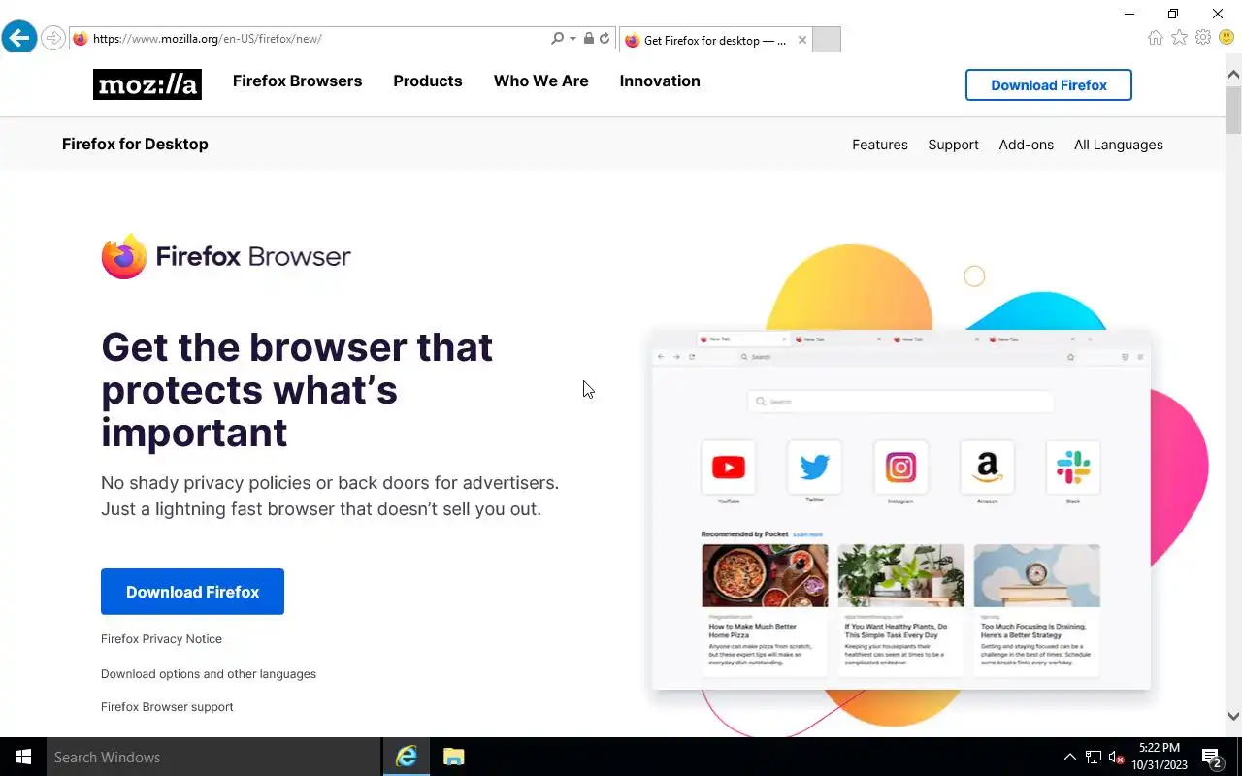The height and width of the screenshot is (776, 1242).
Task: Click Internet Explorer taskbar icon
Action: (407, 757)
